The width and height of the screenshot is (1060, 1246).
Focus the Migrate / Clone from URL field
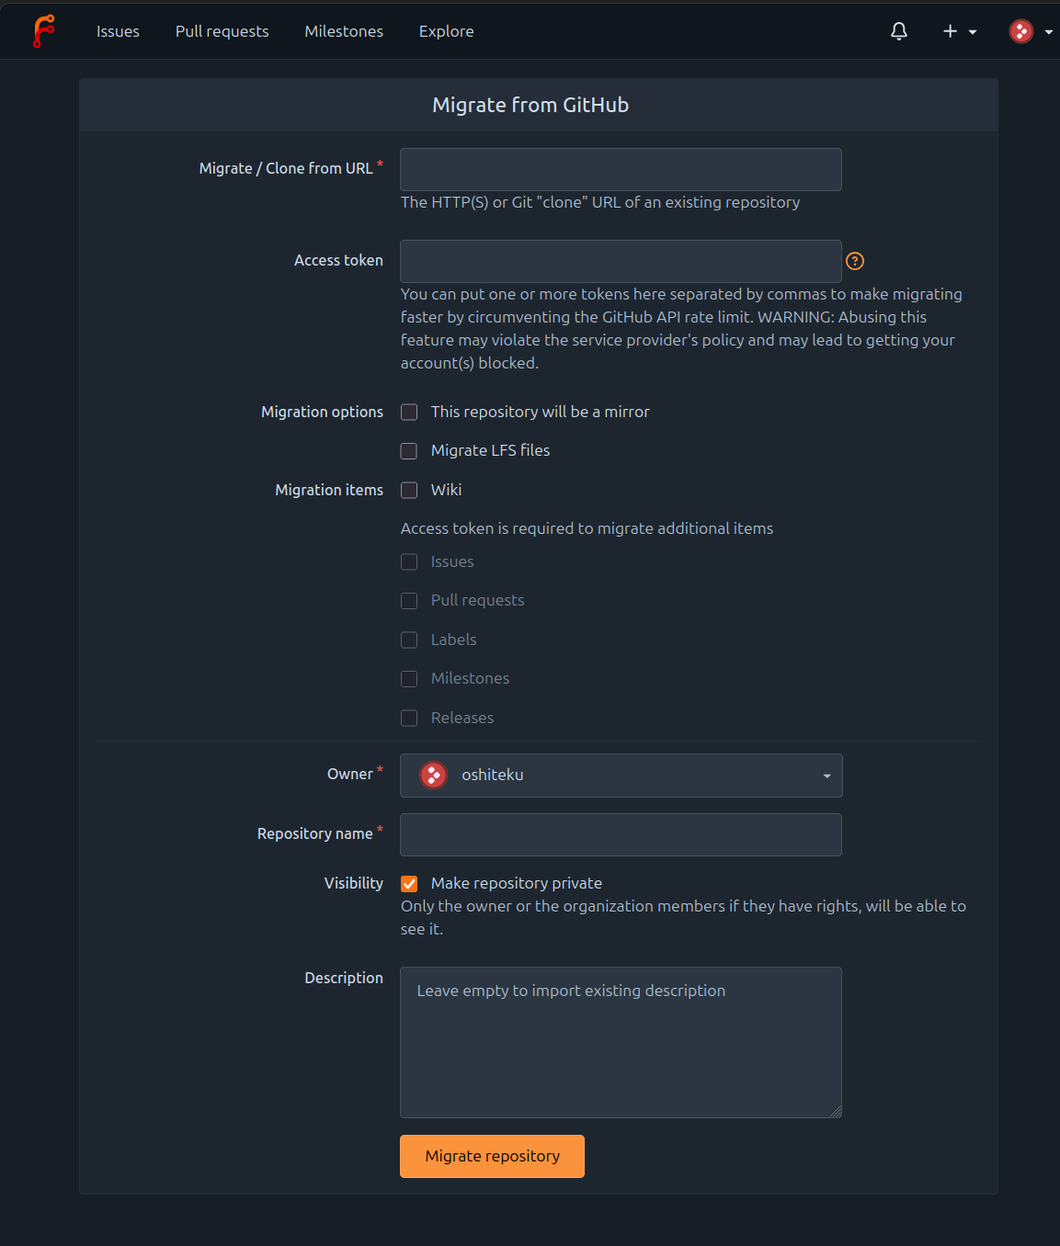(x=621, y=169)
